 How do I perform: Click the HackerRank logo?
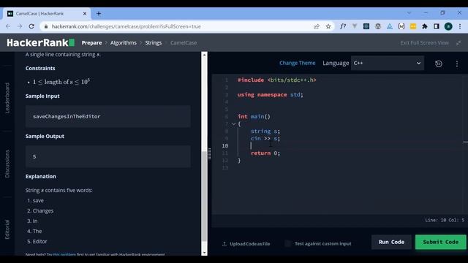[x=41, y=42]
